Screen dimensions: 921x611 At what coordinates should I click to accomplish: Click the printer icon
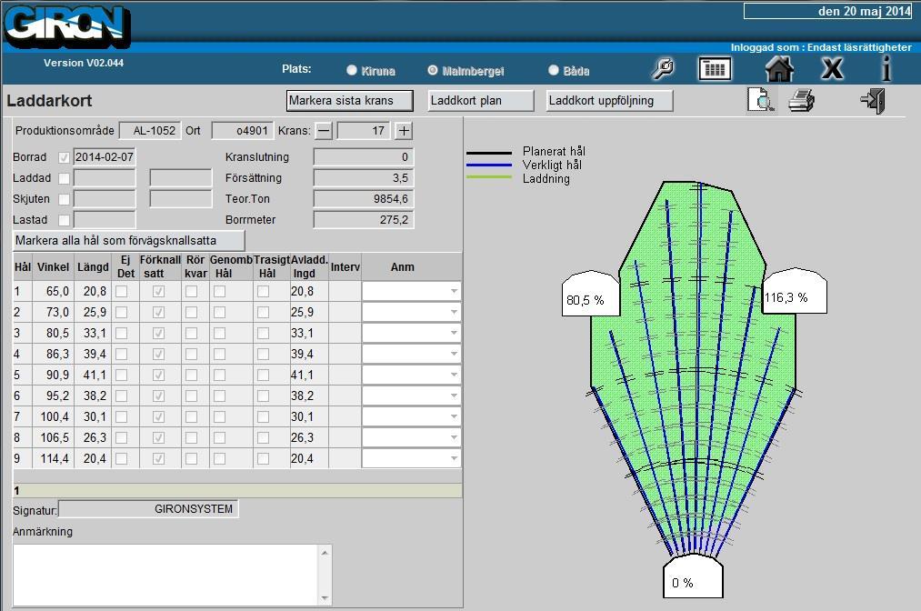[801, 100]
